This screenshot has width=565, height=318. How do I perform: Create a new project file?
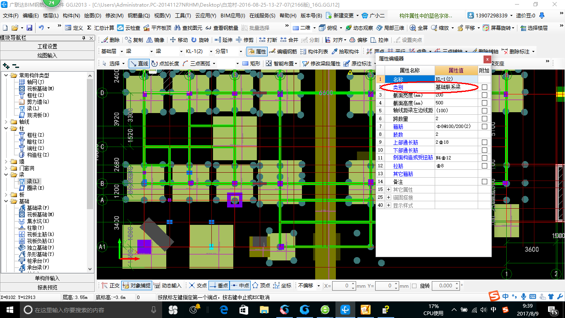pos(5,28)
